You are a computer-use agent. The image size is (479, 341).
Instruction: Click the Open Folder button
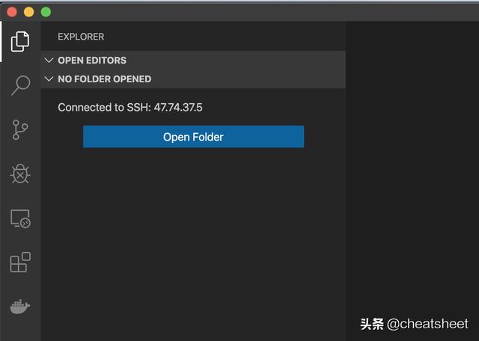coord(193,137)
